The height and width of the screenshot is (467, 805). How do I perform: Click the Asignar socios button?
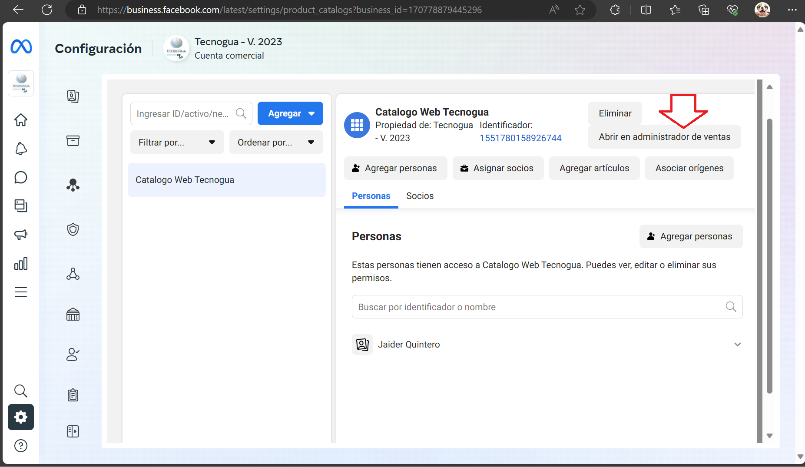click(x=498, y=168)
